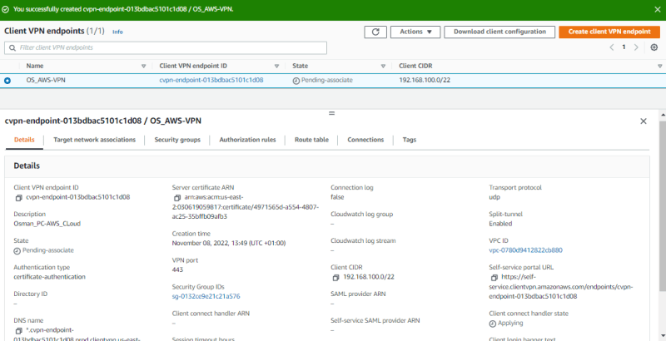This screenshot has width=666, height=341.
Task: Switch to Authorization rules tab
Action: (x=247, y=140)
